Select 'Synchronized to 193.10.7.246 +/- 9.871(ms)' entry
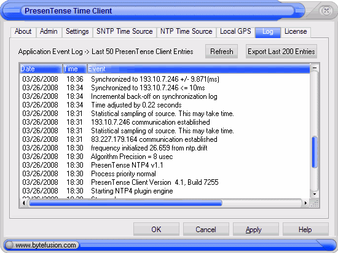This screenshot has width=338, height=253. point(165,79)
